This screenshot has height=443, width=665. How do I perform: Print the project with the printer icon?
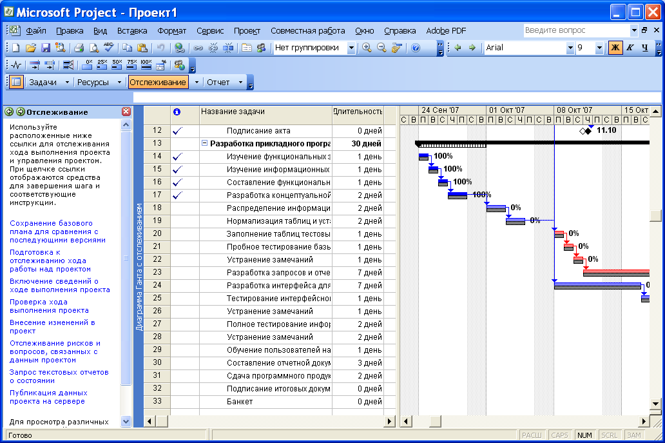tap(79, 48)
